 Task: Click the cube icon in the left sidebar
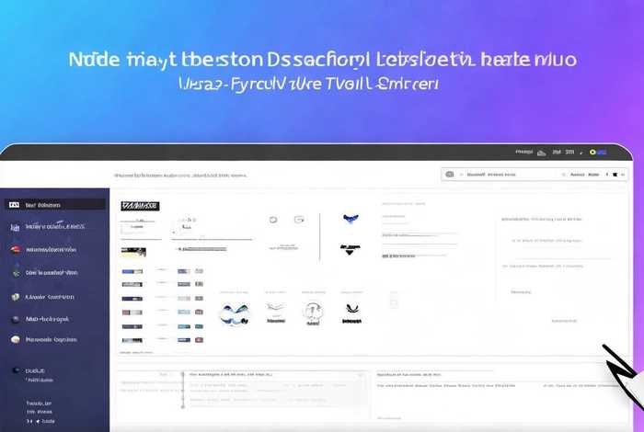15,297
